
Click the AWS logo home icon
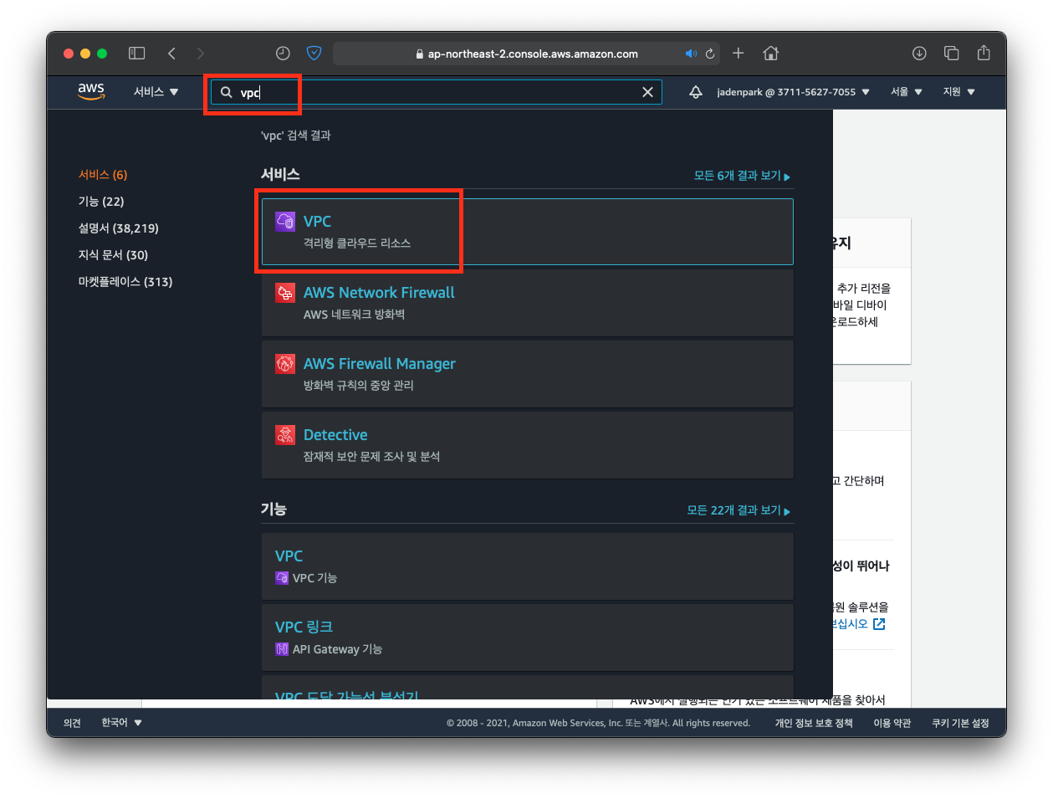click(91, 91)
